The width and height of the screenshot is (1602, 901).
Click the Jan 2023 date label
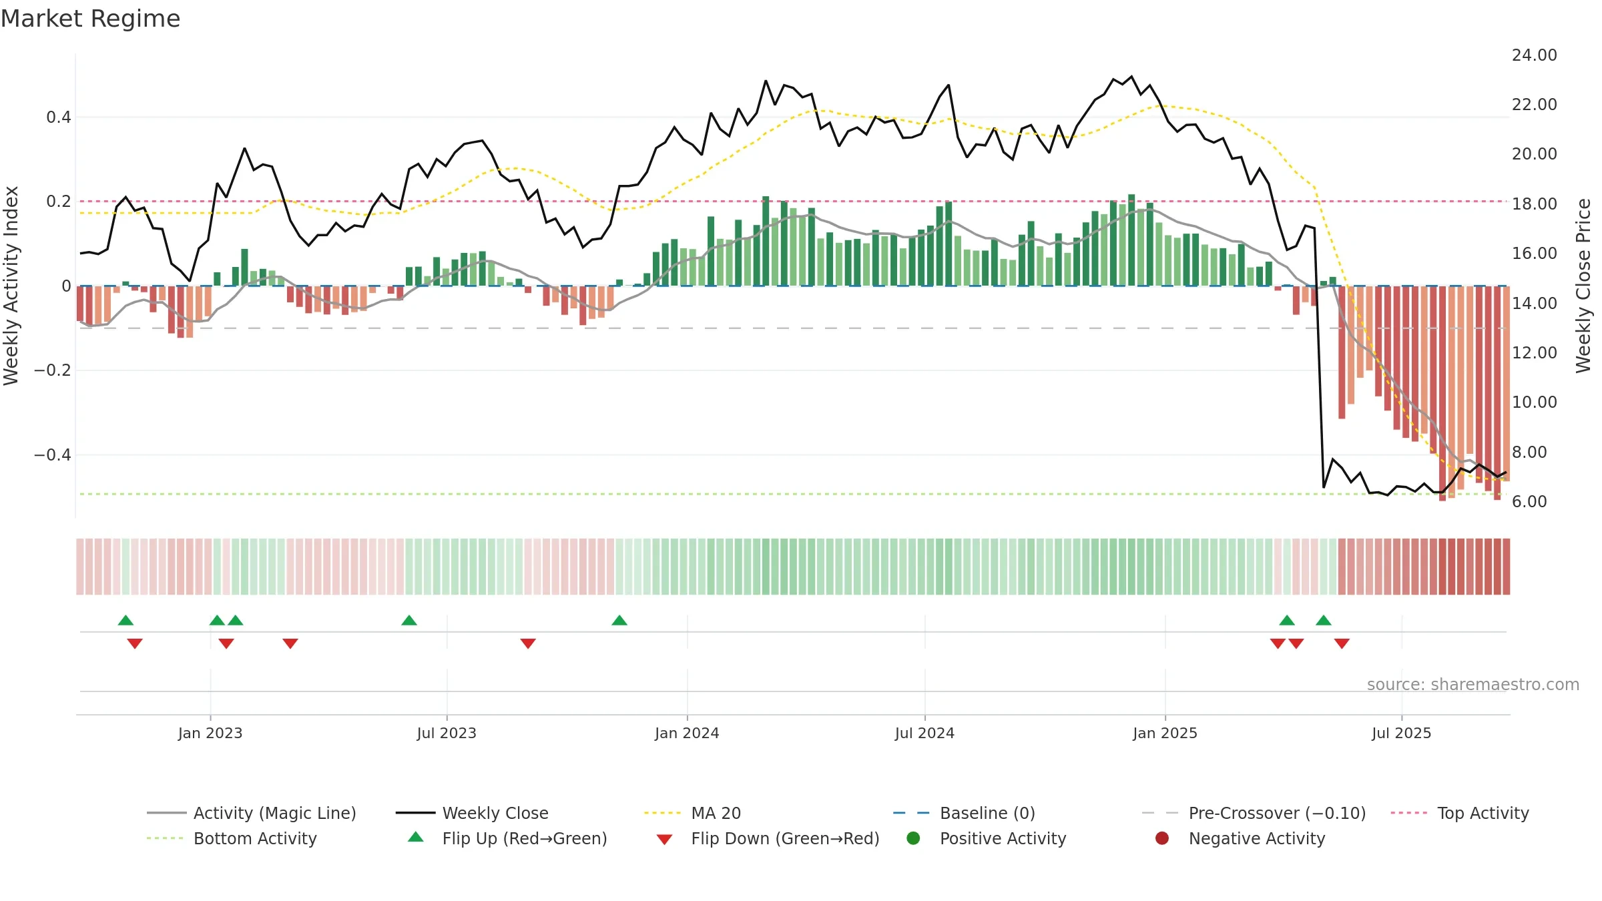(x=210, y=733)
